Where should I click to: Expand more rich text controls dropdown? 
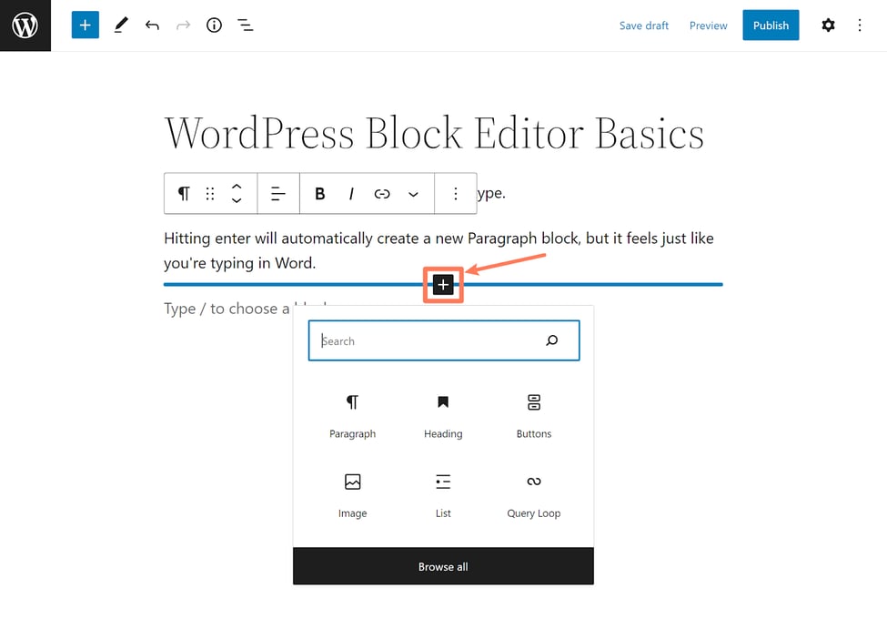(x=414, y=194)
